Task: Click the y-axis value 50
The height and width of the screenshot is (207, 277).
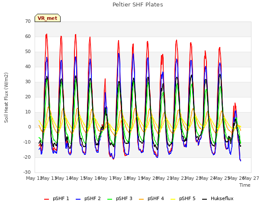Action: tap(28, 52)
